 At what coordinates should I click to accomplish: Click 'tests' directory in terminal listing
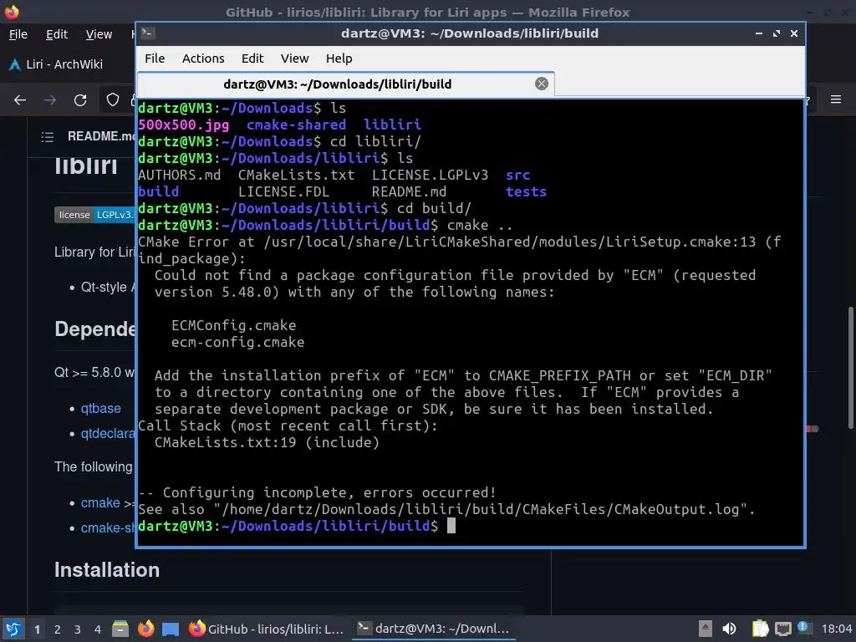coord(526,191)
